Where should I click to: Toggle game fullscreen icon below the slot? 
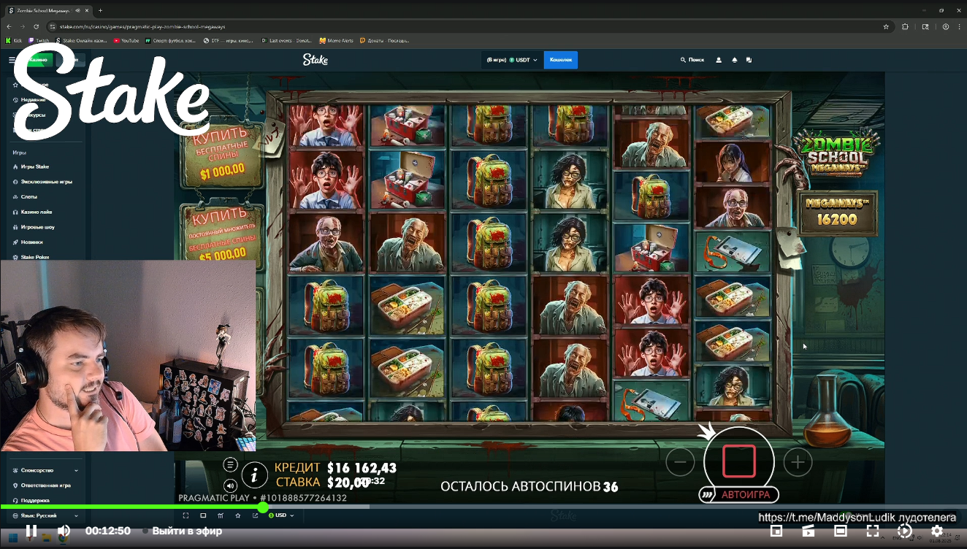point(186,515)
